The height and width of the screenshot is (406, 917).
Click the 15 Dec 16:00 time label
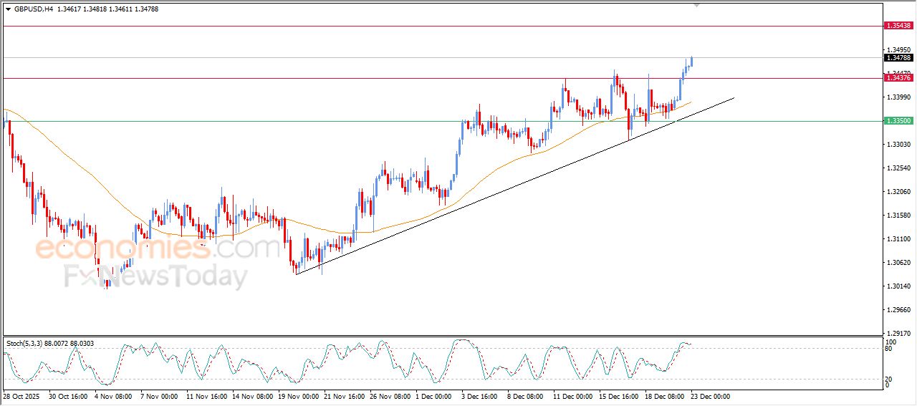620,396
